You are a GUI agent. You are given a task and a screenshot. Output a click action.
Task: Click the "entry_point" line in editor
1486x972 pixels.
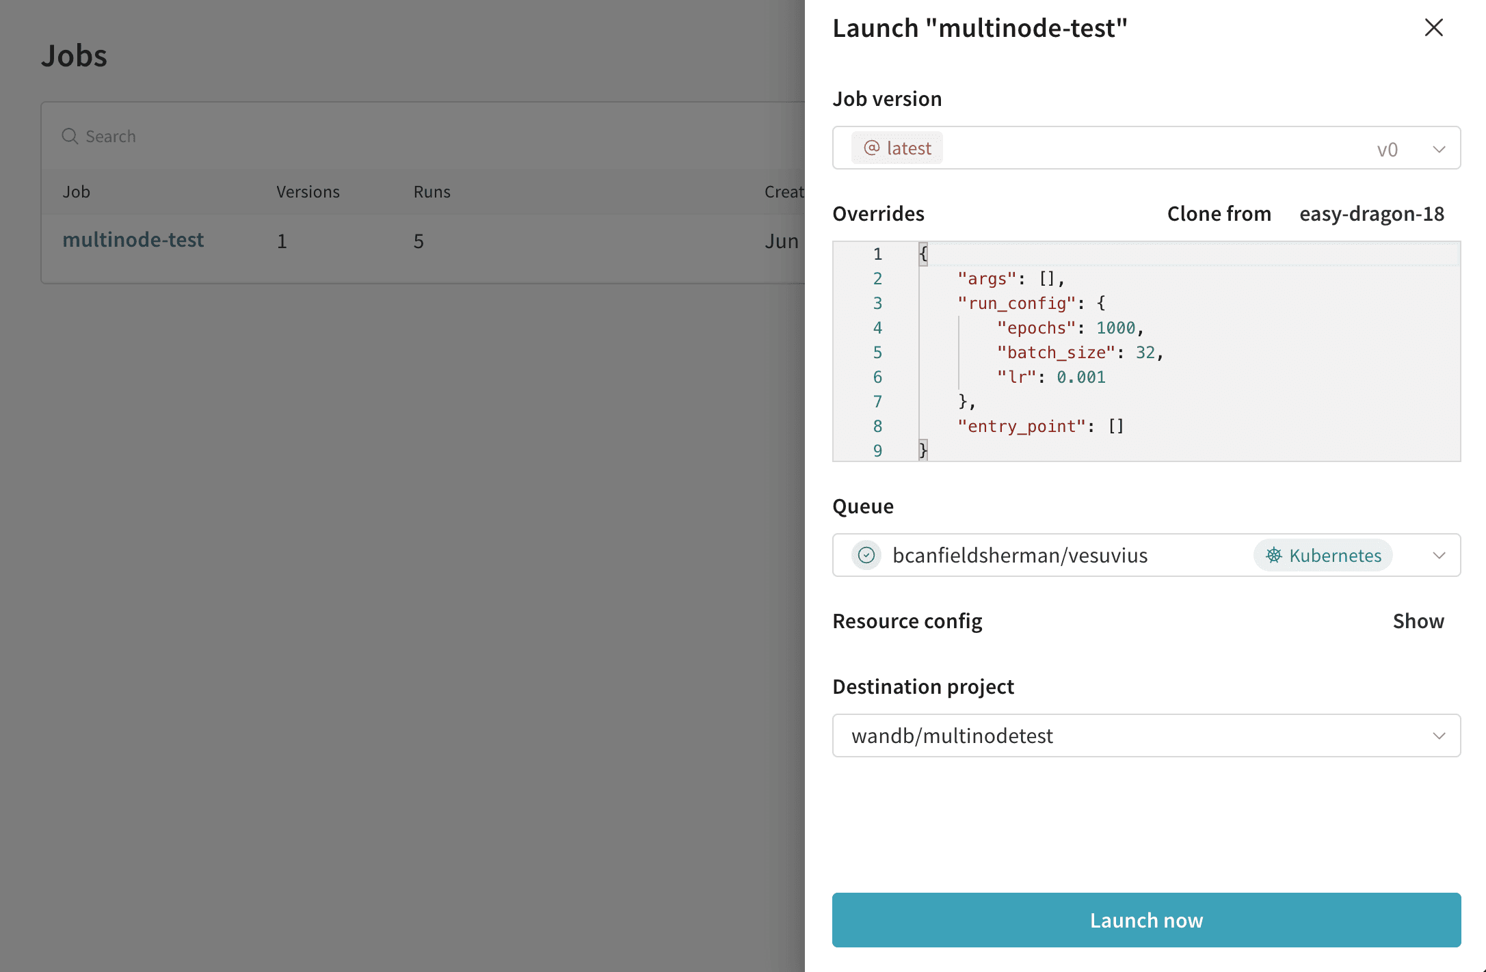pyautogui.click(x=1040, y=427)
